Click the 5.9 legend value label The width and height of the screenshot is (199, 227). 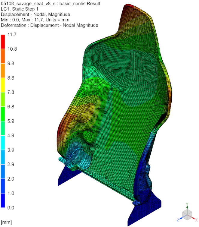pos(11,121)
